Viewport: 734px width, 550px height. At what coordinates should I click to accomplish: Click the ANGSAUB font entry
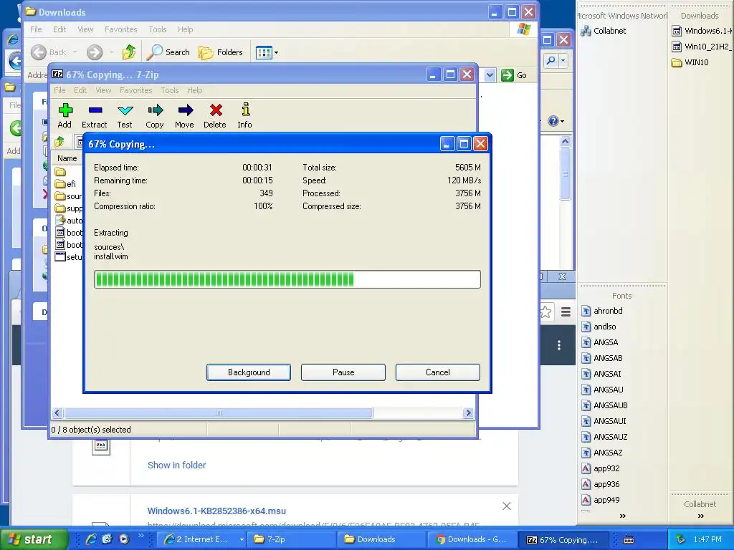pos(604,405)
